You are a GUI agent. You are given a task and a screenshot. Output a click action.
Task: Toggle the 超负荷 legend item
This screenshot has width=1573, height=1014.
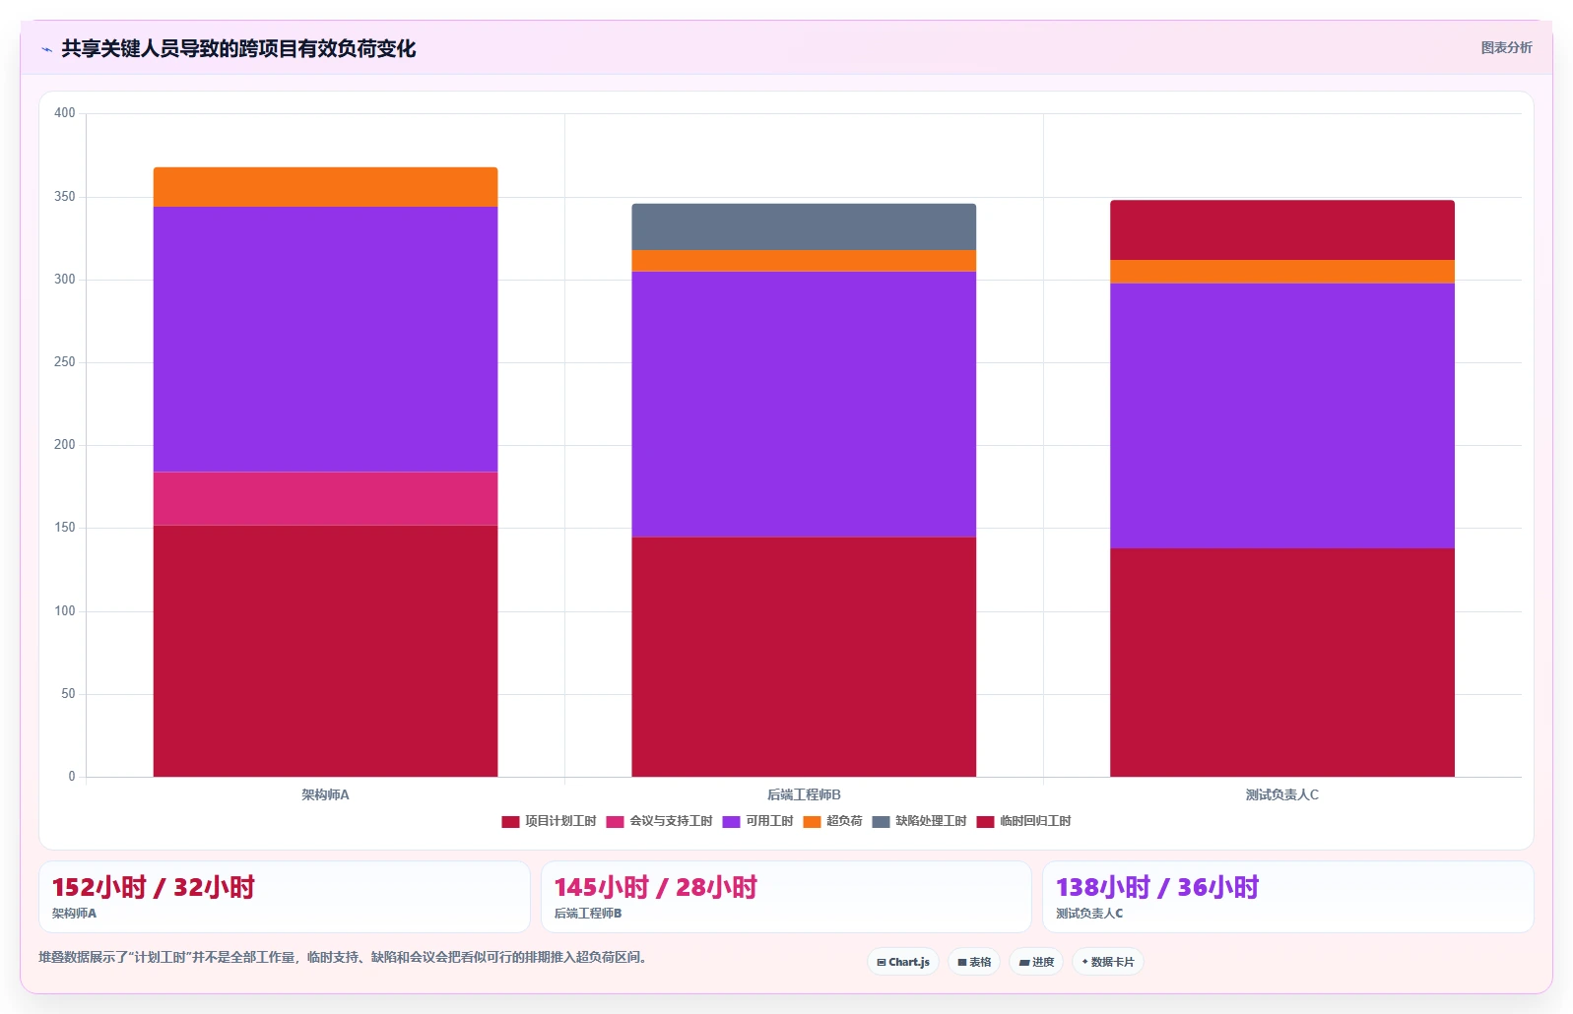coord(832,821)
